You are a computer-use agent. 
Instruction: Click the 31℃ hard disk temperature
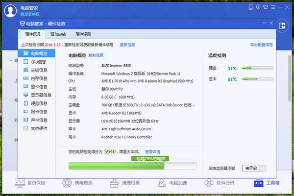pos(232,69)
